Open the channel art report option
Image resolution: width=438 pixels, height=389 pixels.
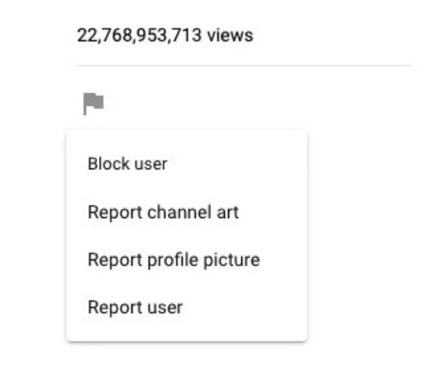(187, 212)
